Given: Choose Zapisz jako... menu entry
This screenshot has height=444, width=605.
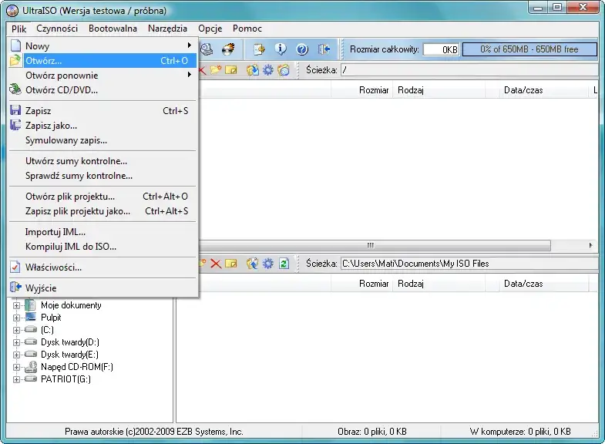Looking at the screenshot, I should (51, 126).
